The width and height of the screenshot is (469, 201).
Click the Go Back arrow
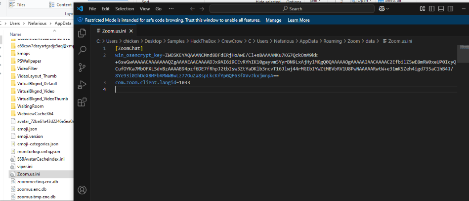tap(192, 9)
